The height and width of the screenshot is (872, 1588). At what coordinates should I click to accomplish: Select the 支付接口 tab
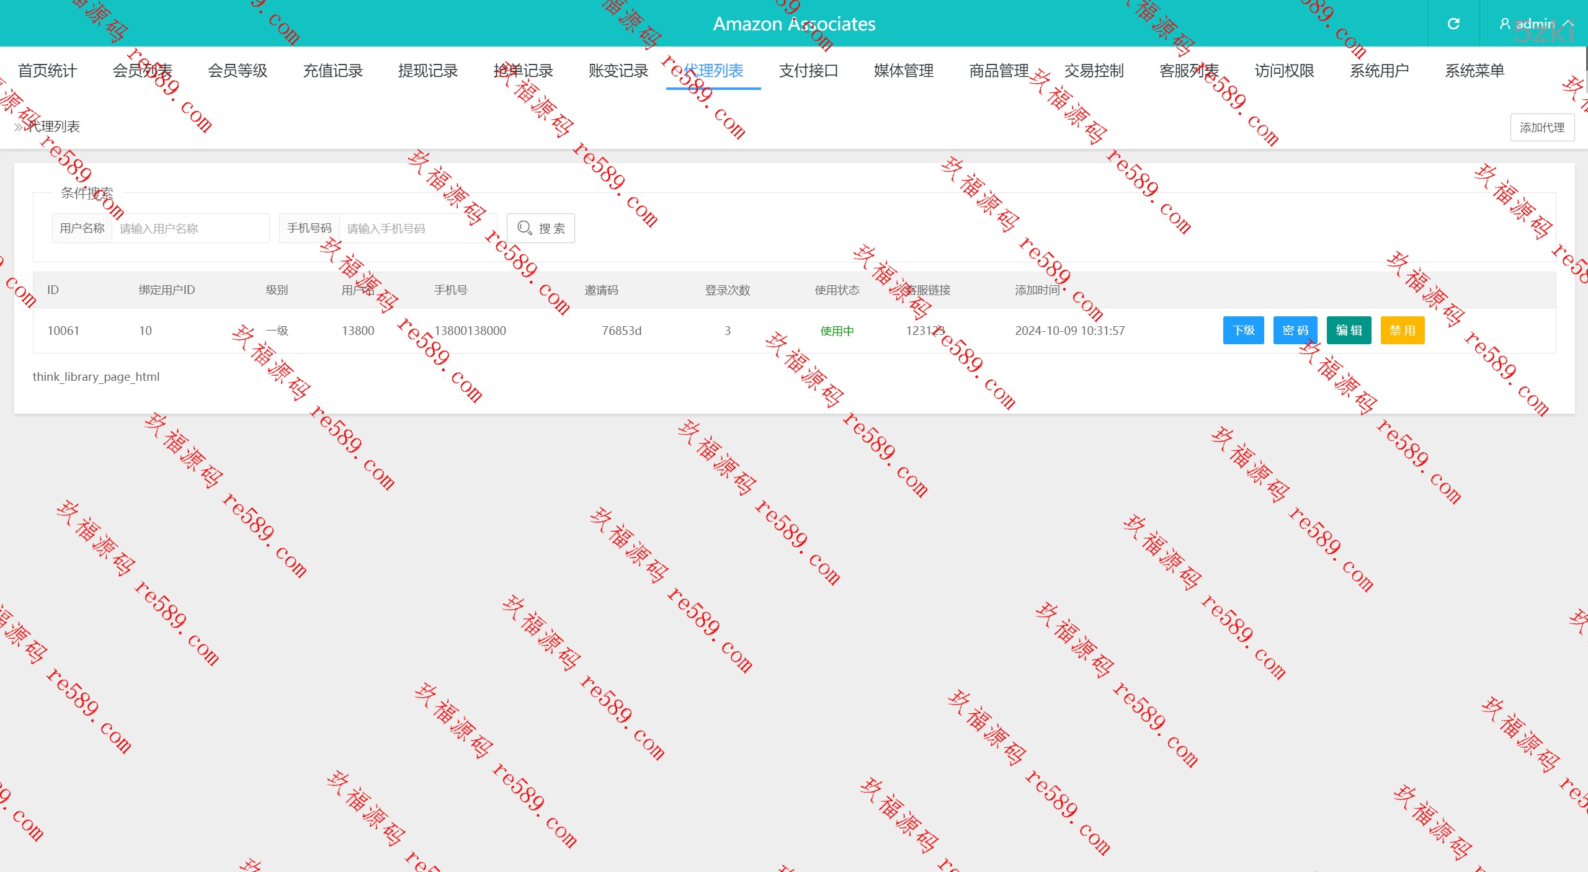[808, 71]
